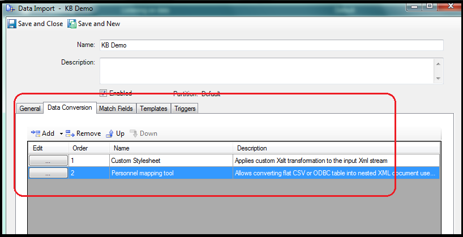Image resolution: width=463 pixels, height=237 pixels.
Task: Expand the Add dropdown arrow
Action: tap(61, 134)
